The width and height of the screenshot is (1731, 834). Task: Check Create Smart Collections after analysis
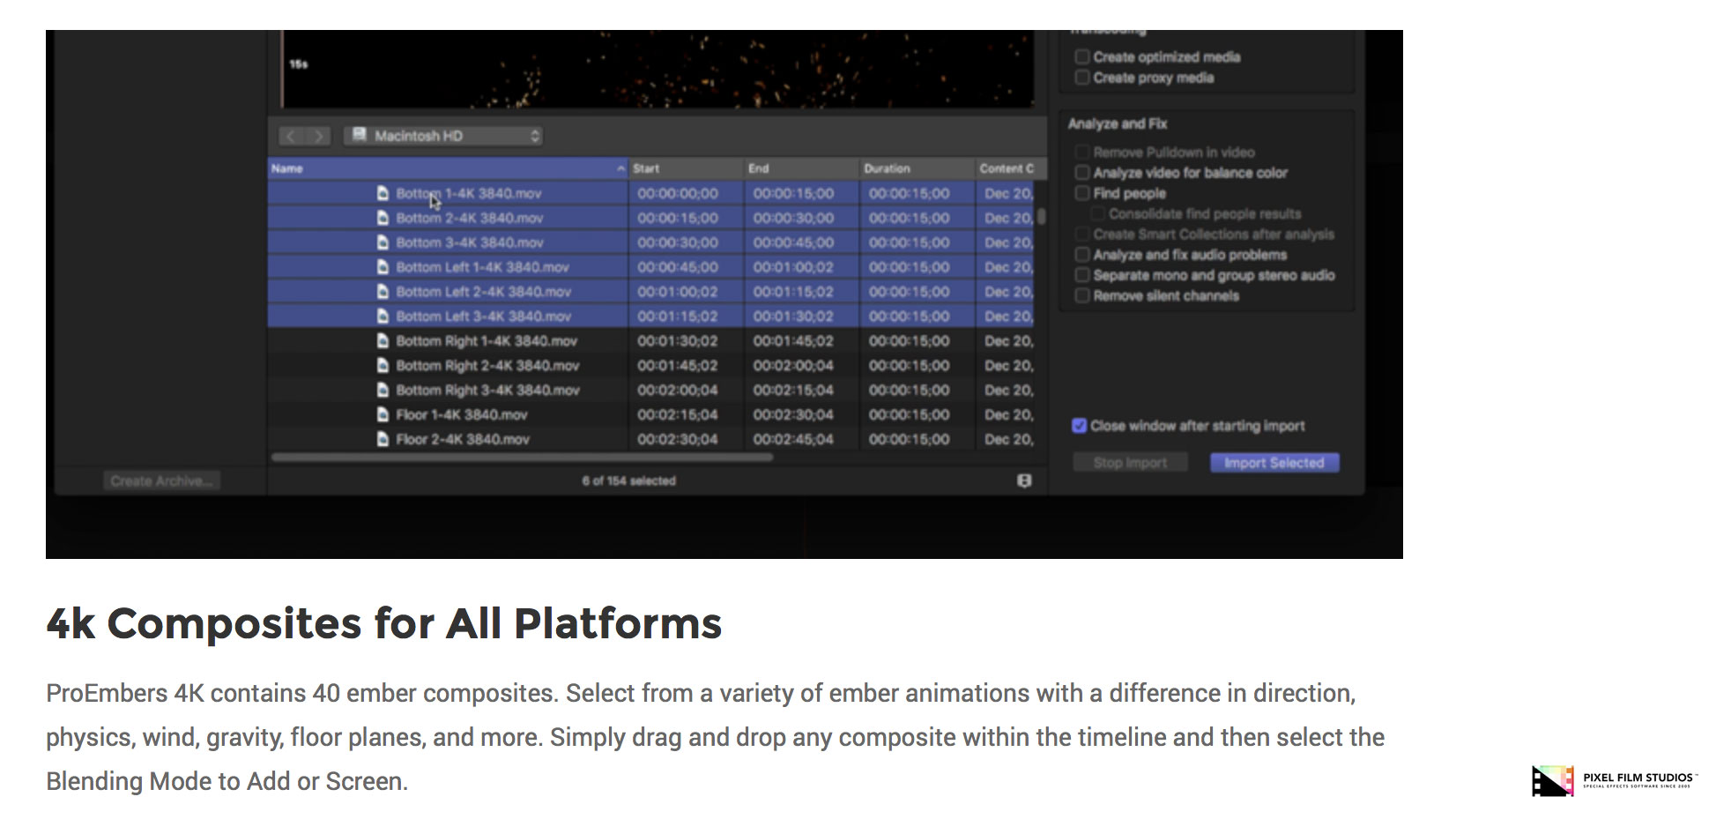click(x=1082, y=235)
